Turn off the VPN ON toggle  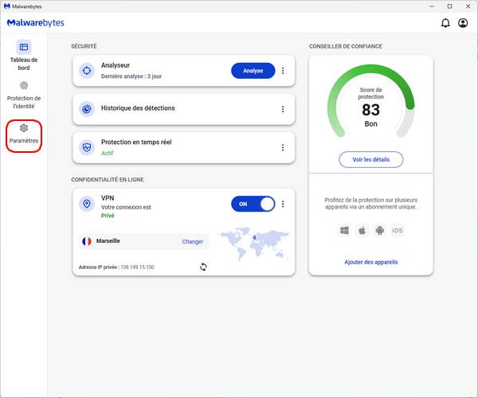[253, 204]
